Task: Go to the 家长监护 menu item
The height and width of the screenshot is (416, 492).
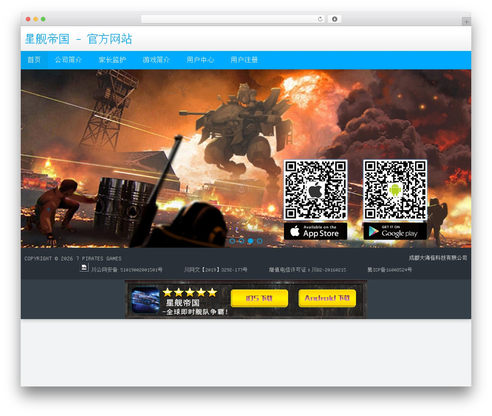Action: point(112,60)
